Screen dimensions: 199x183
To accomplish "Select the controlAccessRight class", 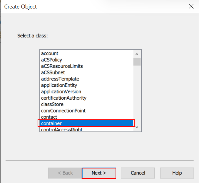I will click(x=62, y=130).
